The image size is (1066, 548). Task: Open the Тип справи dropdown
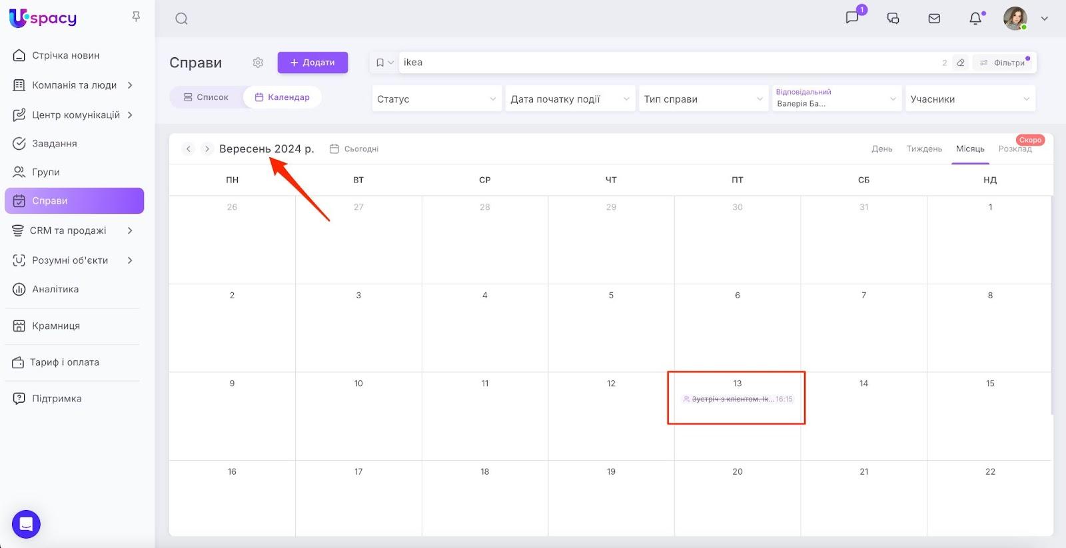[703, 99]
